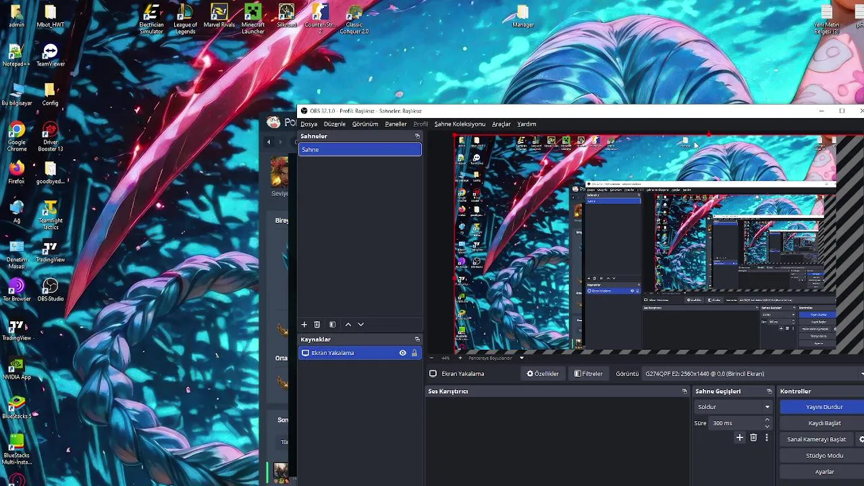Image resolution: width=864 pixels, height=486 pixels.
Task: Select the Sahne scene row
Action: 360,150
